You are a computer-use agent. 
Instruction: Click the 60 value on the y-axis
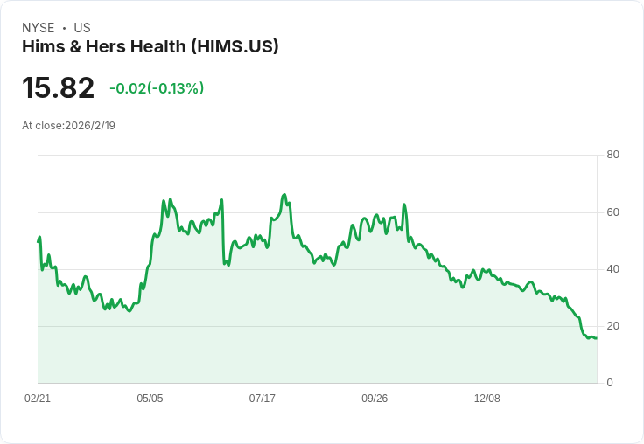(x=612, y=212)
